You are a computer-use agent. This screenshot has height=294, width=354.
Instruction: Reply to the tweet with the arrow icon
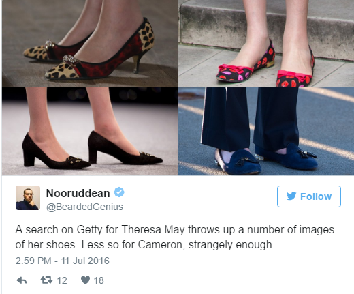(22, 280)
